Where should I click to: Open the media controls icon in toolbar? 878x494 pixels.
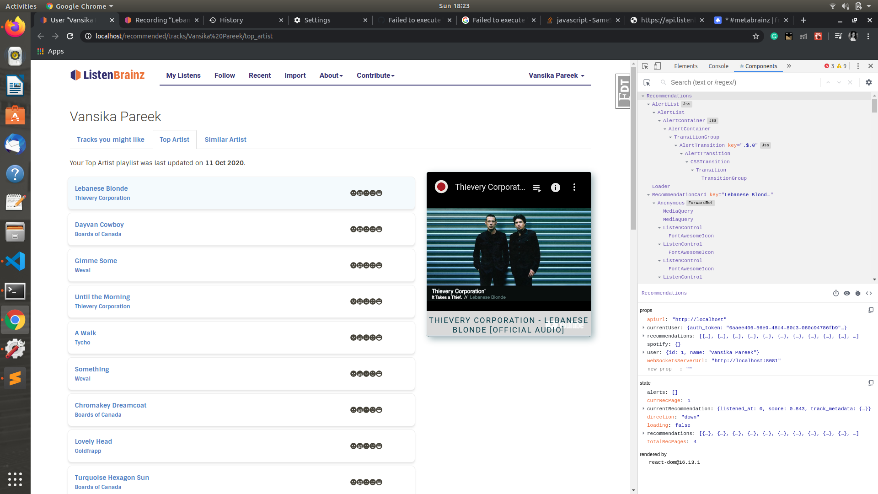(838, 36)
